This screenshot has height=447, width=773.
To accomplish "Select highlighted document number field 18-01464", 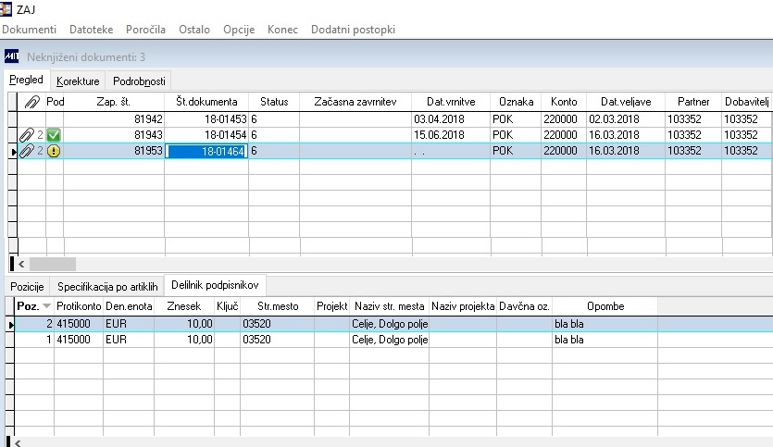I will click(x=206, y=151).
